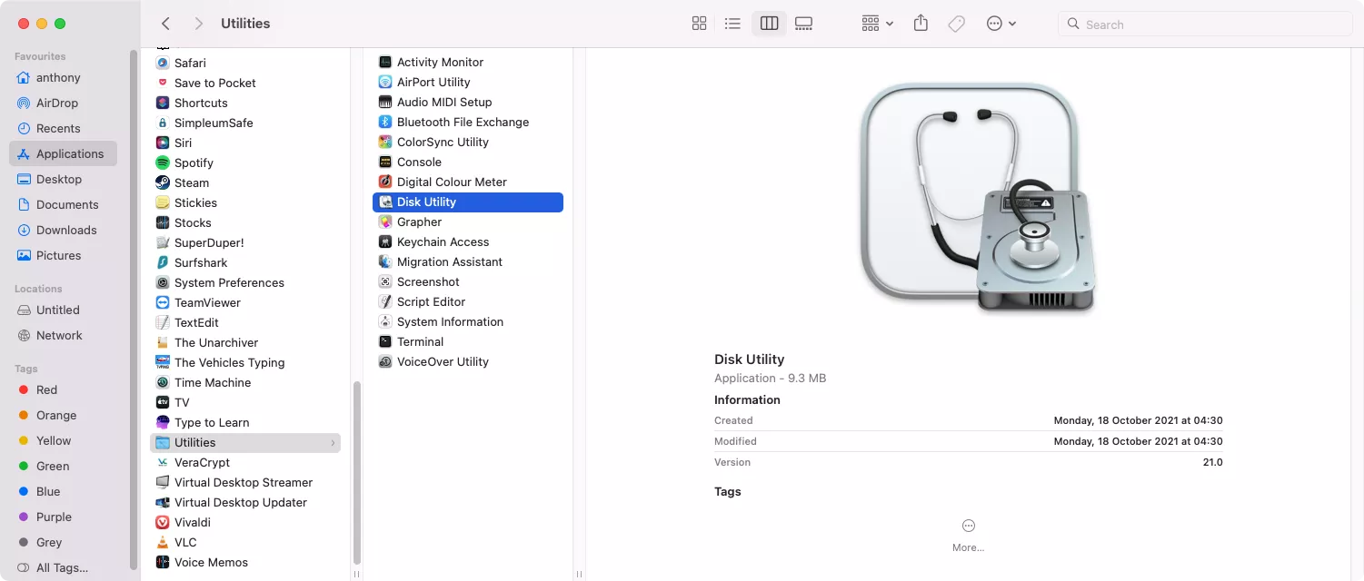Switch to list view in toolbar

732,24
